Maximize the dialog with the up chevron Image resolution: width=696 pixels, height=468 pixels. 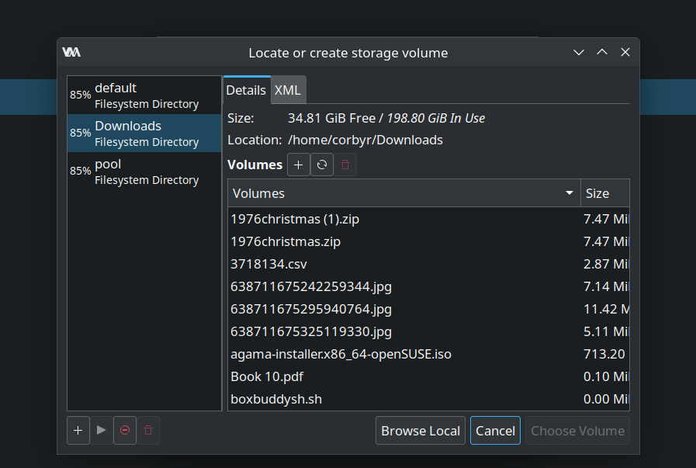coord(602,53)
